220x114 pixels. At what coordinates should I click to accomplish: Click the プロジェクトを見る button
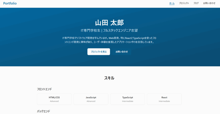pos(99,52)
